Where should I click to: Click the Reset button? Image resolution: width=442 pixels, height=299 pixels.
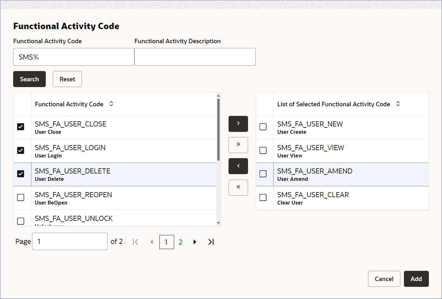tap(67, 79)
